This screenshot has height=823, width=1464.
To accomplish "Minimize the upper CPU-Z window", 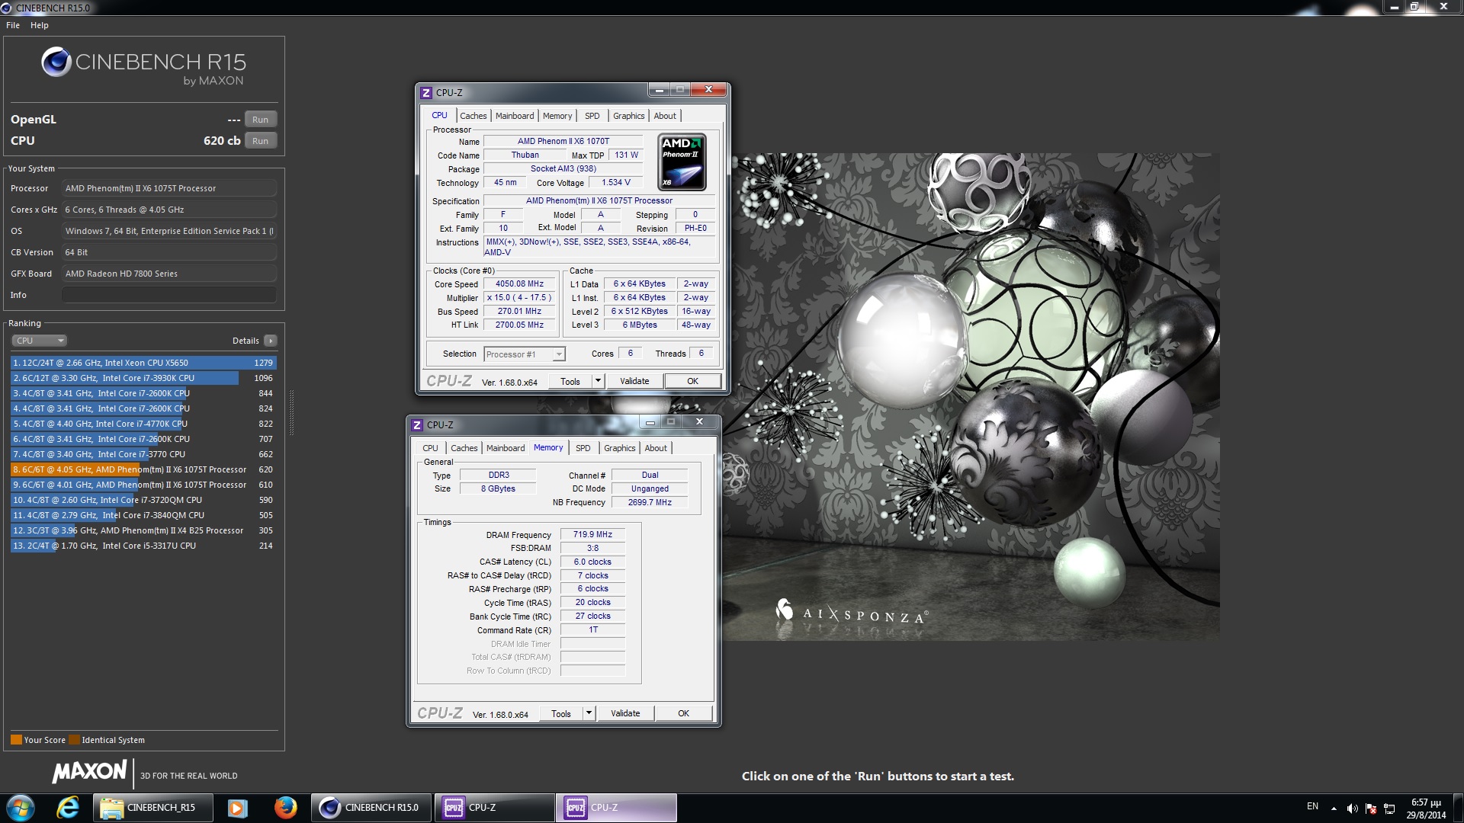I will coord(660,90).
